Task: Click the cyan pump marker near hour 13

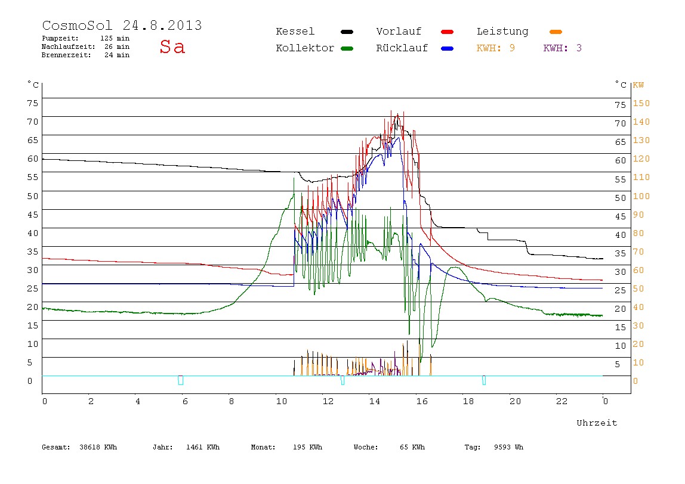Action: click(342, 380)
